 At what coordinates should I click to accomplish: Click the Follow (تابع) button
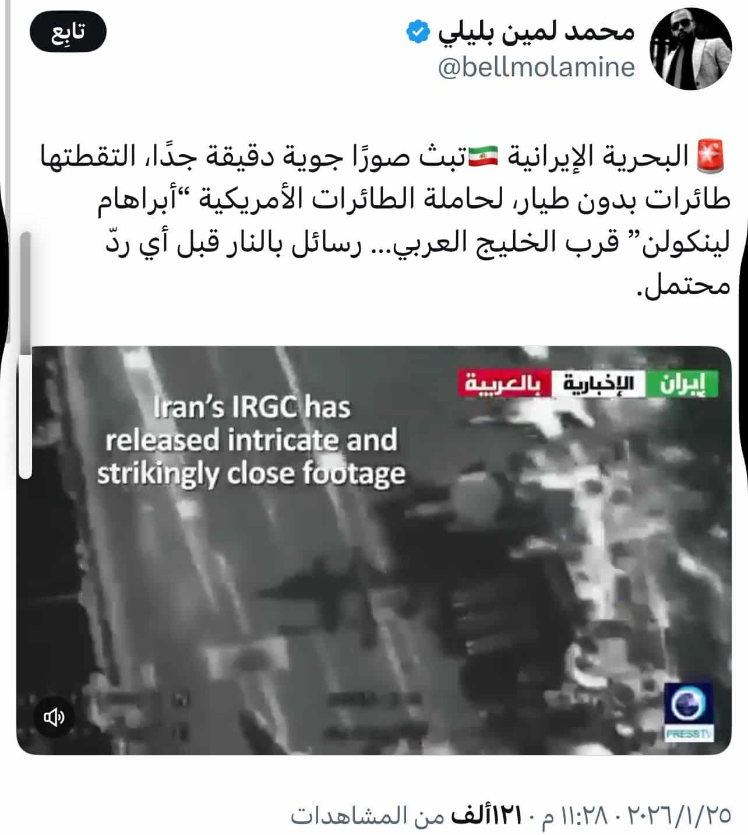(x=68, y=34)
